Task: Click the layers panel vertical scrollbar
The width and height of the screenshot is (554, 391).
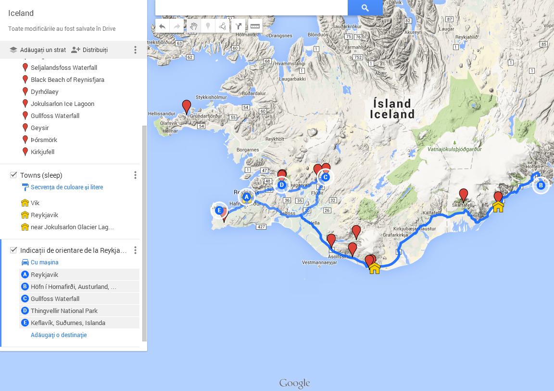Action: pyautogui.click(x=144, y=234)
